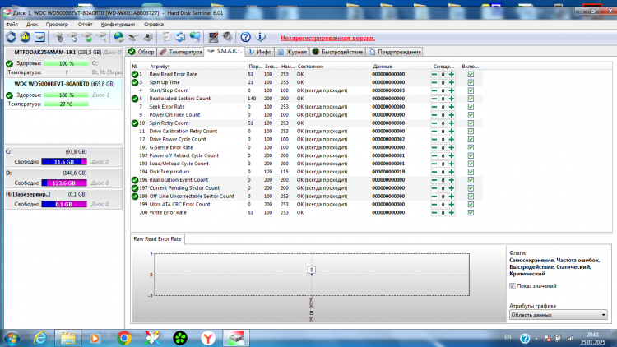Click the green plus for Spin Retry Count

(452, 123)
